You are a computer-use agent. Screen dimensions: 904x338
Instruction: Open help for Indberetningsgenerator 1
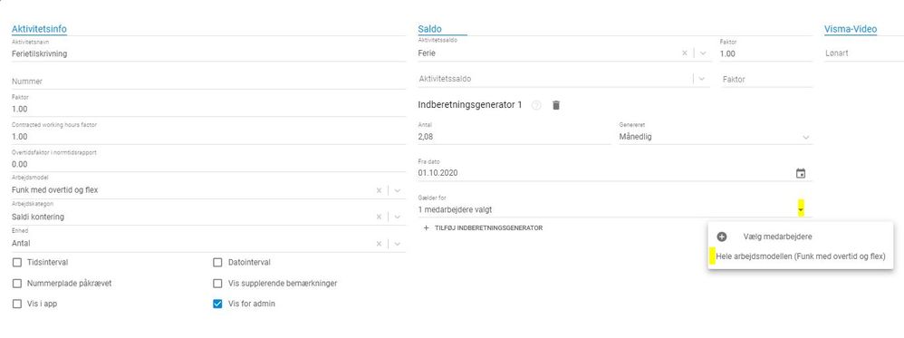click(x=536, y=105)
